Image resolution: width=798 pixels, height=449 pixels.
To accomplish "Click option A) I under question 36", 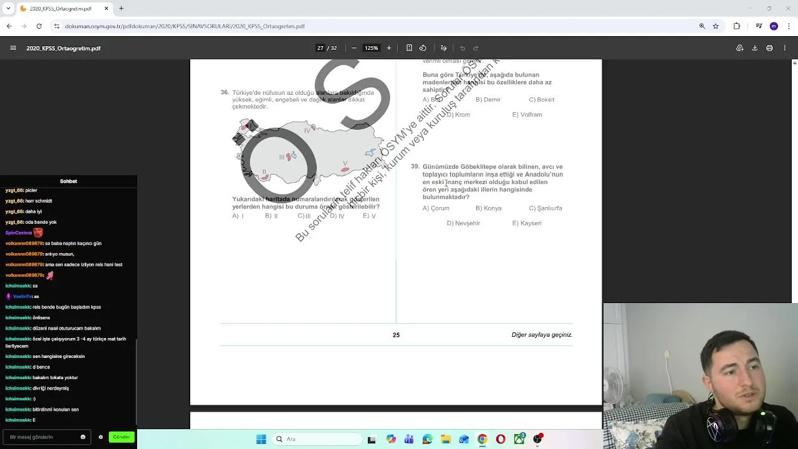I will point(238,216).
